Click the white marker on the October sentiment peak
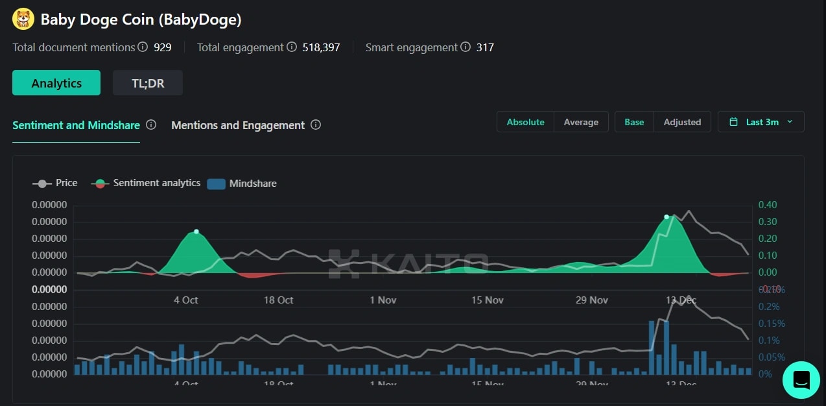The image size is (826, 406). pyautogui.click(x=196, y=230)
